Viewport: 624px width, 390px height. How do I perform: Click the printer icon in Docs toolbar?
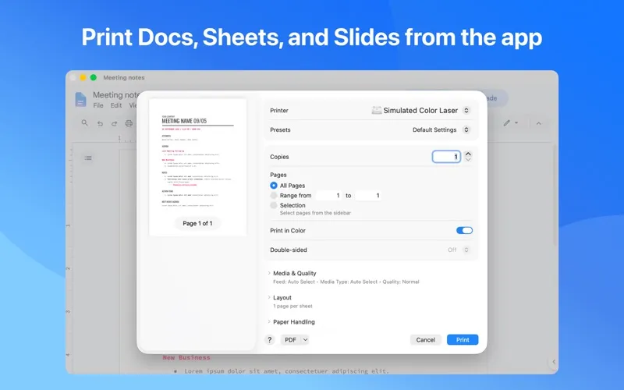[x=129, y=123]
